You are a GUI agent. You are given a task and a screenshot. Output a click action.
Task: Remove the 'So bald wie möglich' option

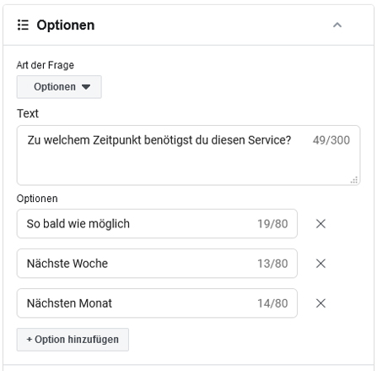pyautogui.click(x=320, y=224)
